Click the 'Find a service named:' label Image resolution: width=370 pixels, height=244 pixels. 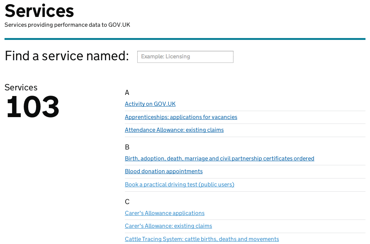pos(67,56)
